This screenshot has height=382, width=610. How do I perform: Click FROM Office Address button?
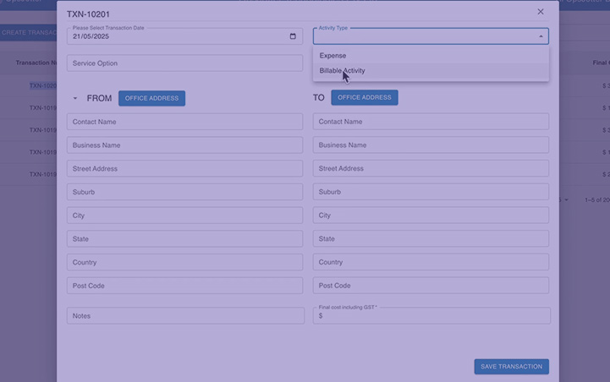click(x=151, y=98)
